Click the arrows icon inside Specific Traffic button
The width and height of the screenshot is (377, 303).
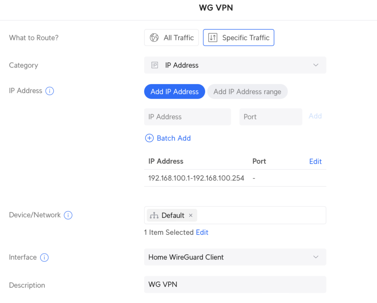(x=213, y=37)
